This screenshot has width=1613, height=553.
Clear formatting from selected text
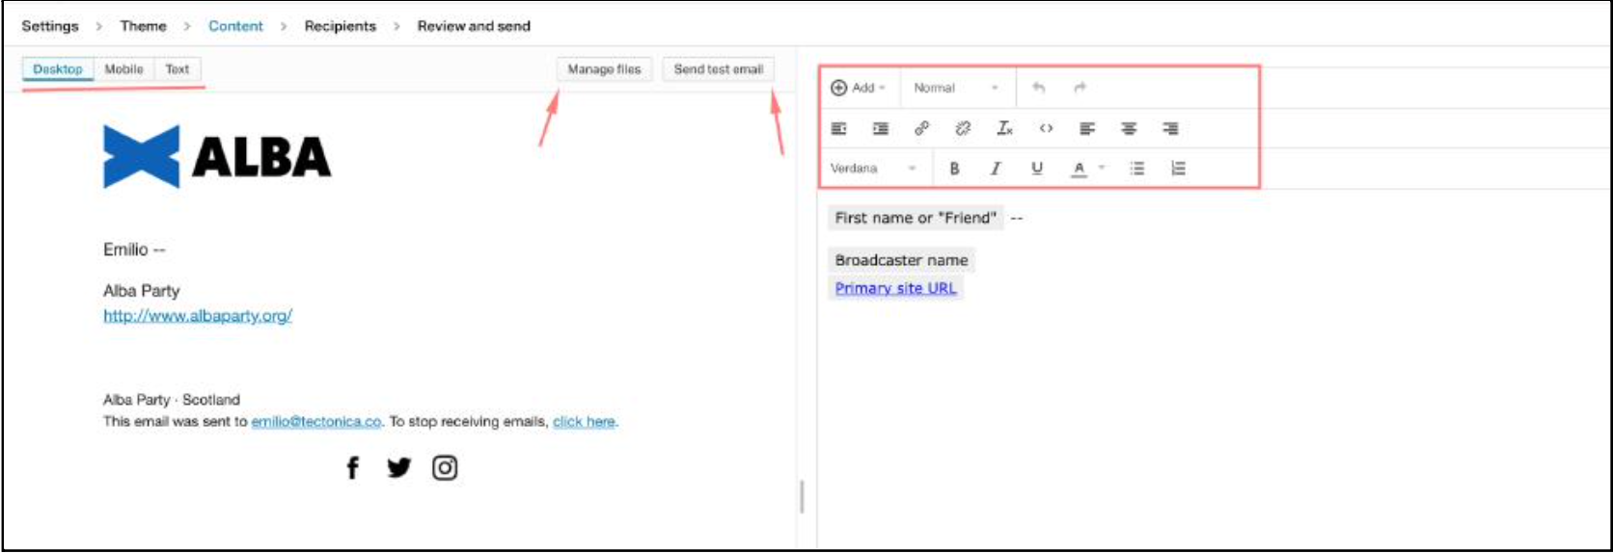point(1004,128)
